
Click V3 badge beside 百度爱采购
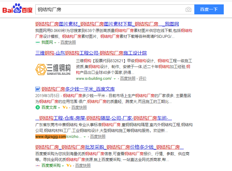pos(69,165)
